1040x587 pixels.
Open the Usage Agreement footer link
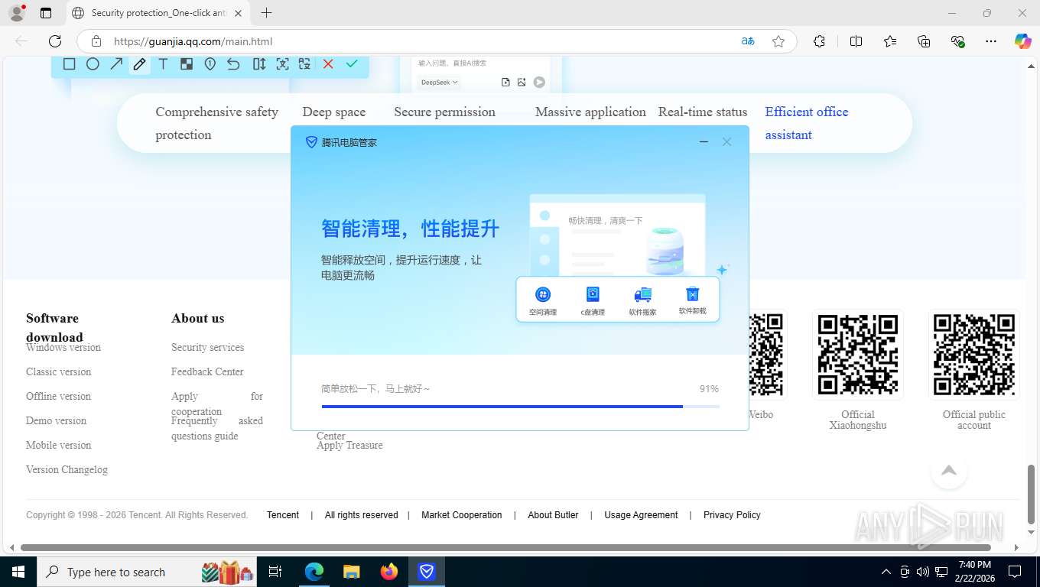tap(641, 515)
